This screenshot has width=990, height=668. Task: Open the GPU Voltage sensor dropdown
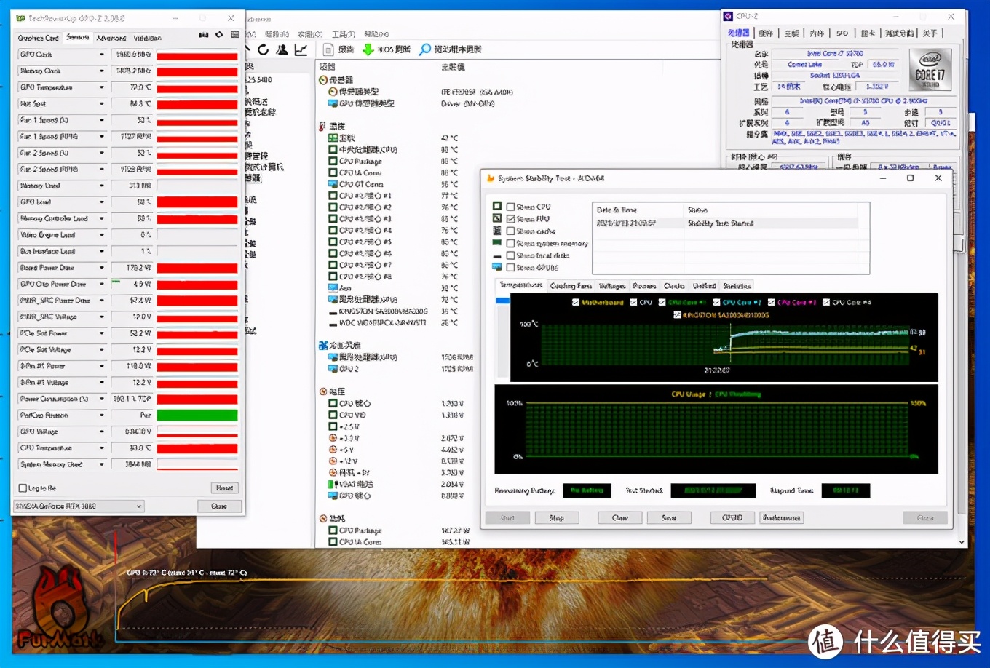point(102,432)
